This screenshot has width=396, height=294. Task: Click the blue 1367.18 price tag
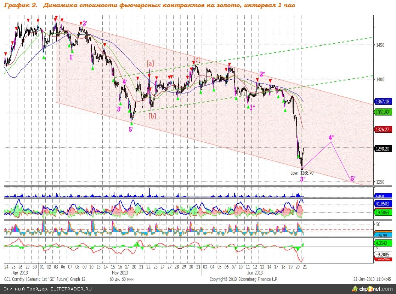[x=383, y=102]
